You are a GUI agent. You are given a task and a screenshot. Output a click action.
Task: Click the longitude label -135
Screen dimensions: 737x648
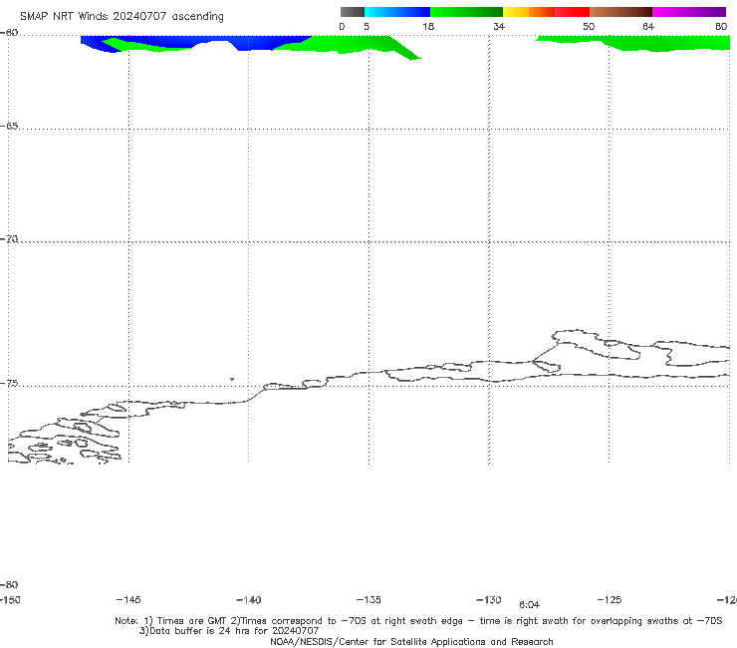(368, 600)
